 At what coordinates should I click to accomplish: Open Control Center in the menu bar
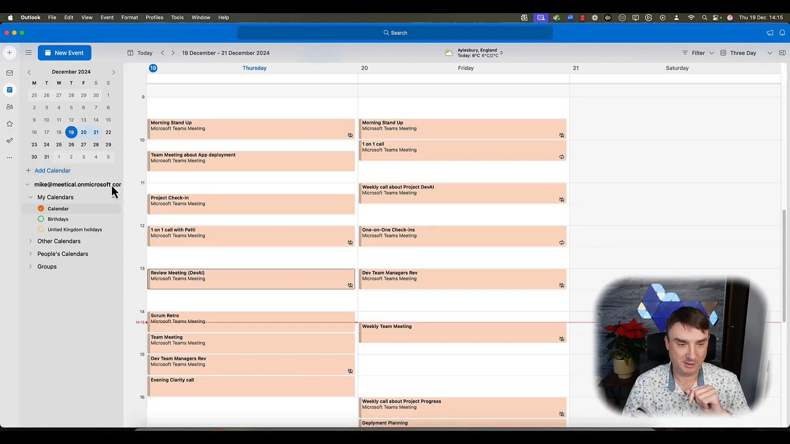click(717, 18)
